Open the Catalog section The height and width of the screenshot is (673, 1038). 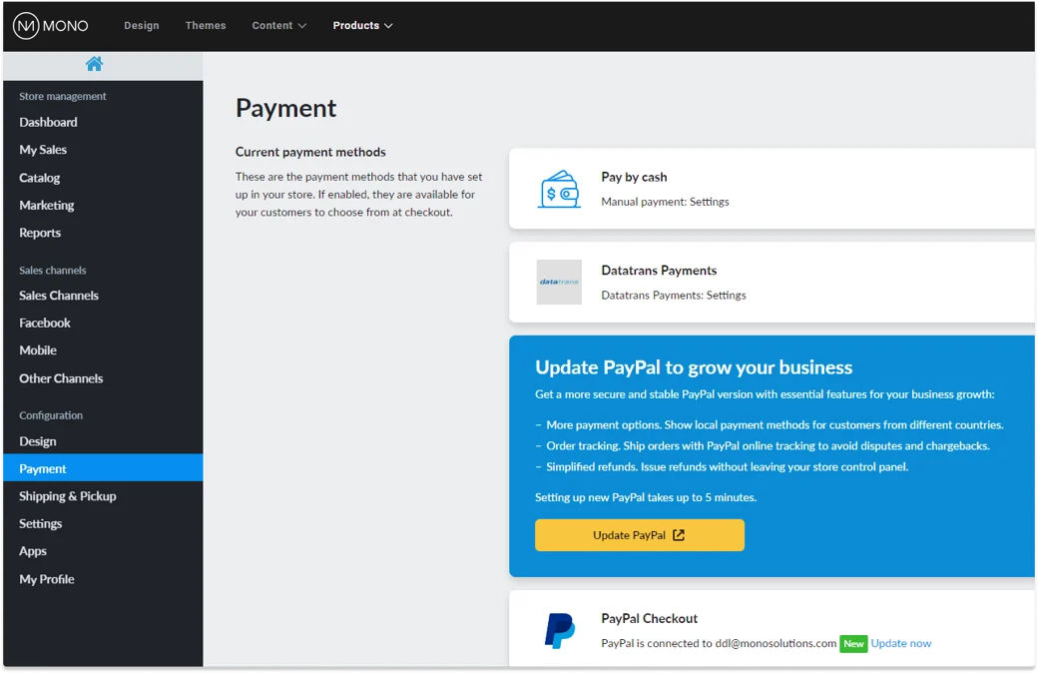39,177
